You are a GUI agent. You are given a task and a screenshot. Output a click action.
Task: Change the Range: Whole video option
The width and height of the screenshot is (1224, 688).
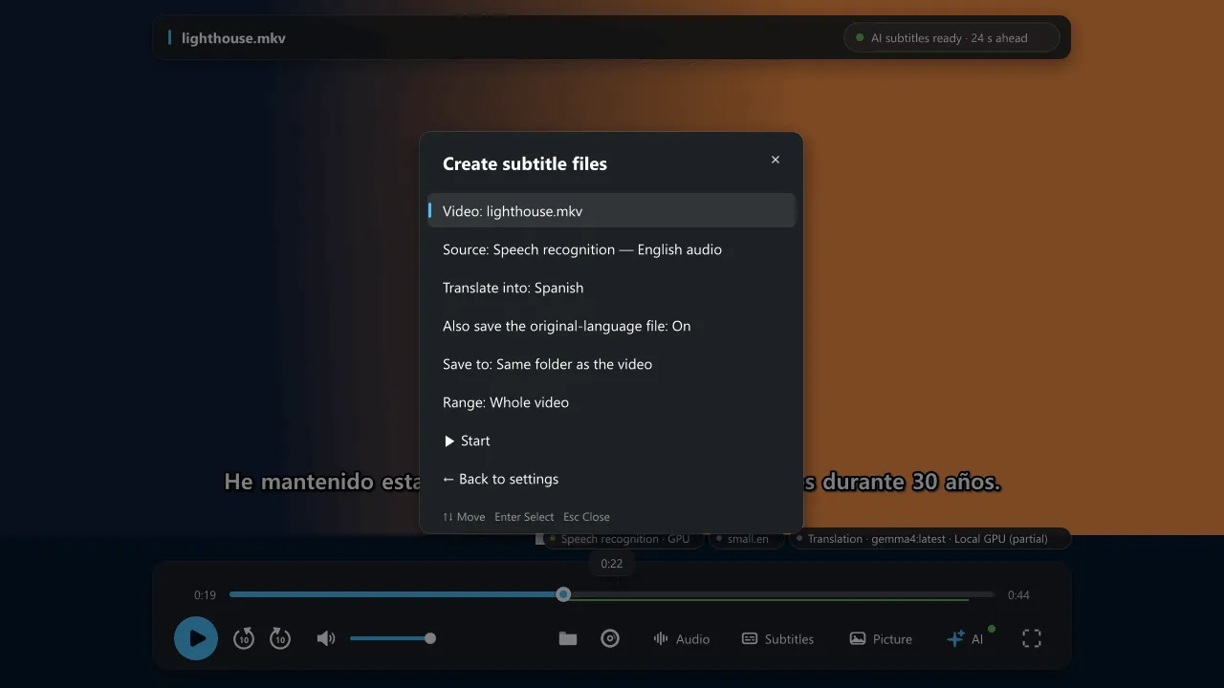611,402
